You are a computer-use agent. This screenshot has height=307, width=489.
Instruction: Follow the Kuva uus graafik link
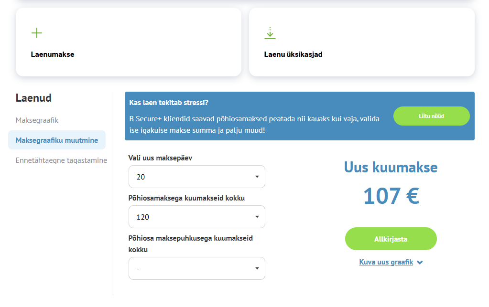click(x=386, y=262)
